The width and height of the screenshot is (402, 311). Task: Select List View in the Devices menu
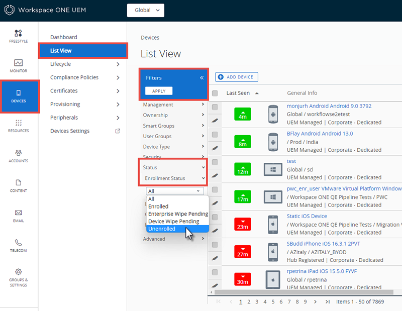[83, 51]
